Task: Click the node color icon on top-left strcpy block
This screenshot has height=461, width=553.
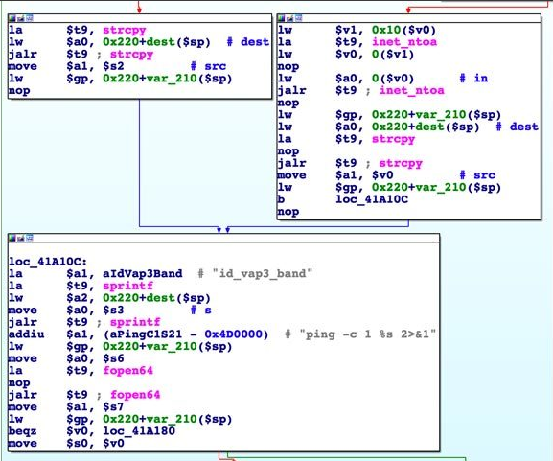Action: click(12, 18)
